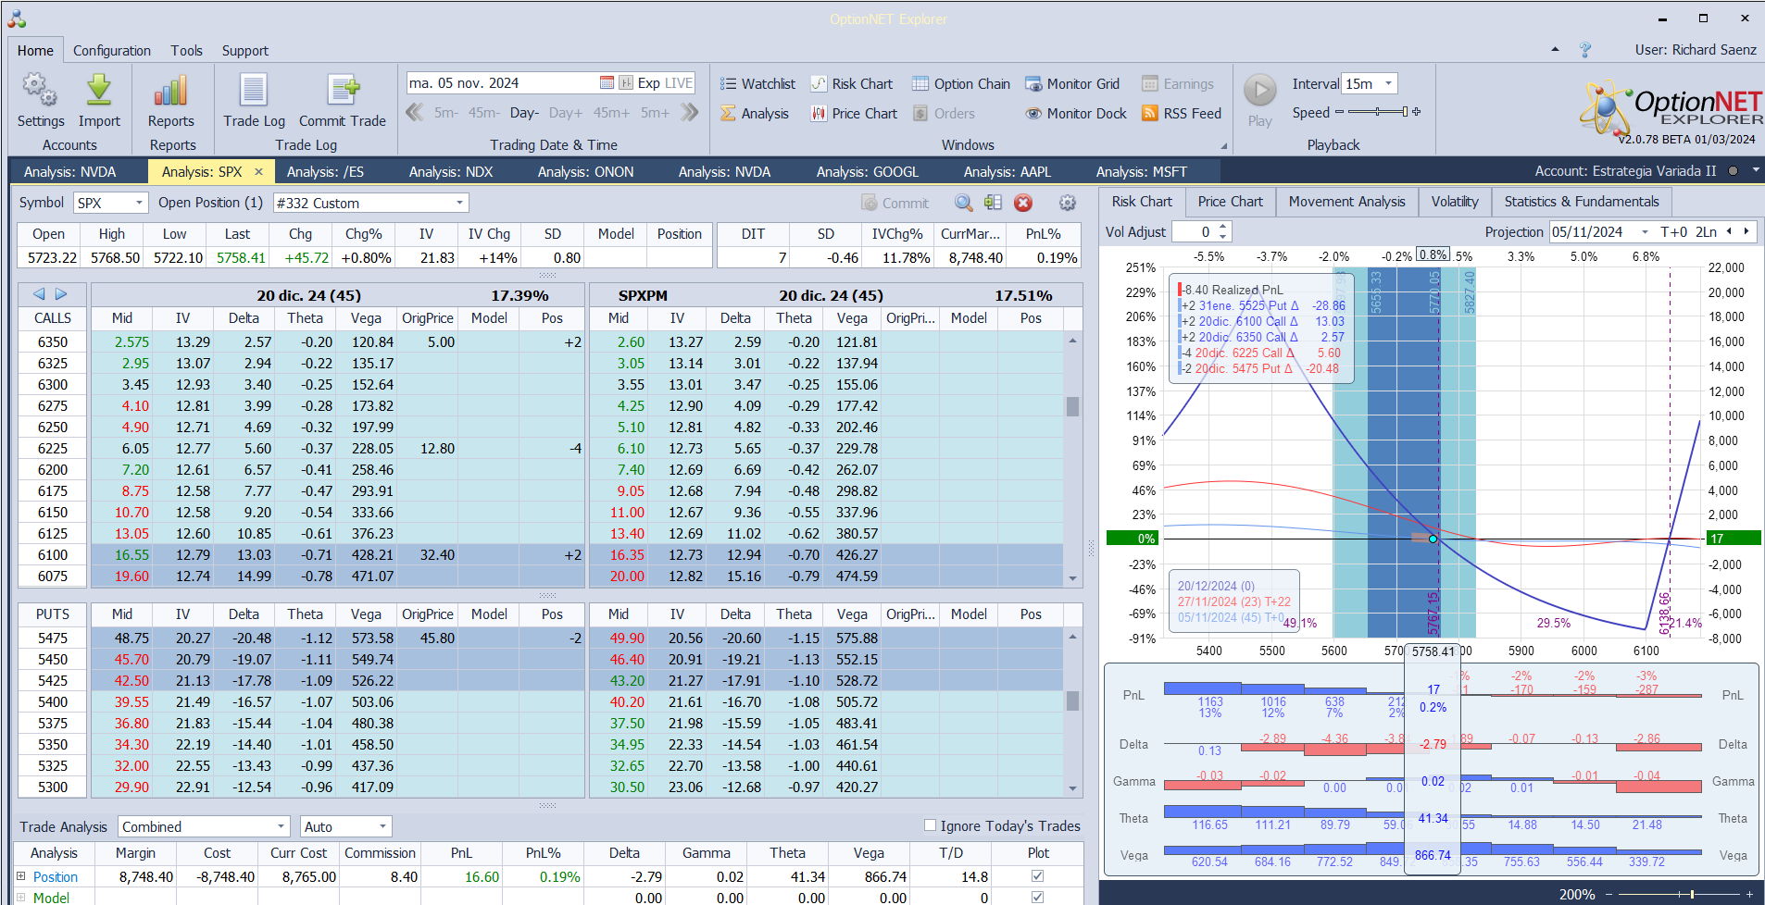
Task: Open the Volatility chart tab
Action: [1454, 202]
